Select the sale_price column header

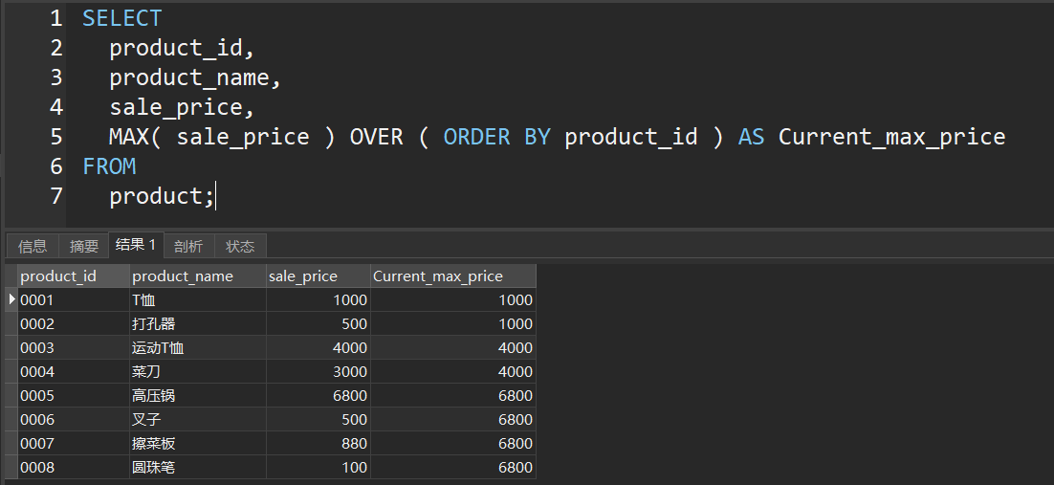point(303,276)
